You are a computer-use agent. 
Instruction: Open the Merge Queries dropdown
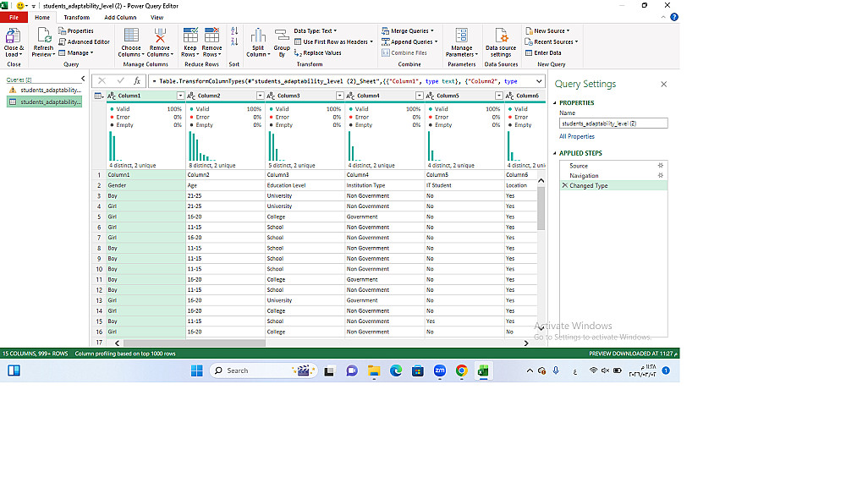point(431,31)
